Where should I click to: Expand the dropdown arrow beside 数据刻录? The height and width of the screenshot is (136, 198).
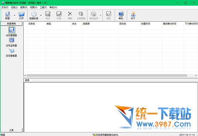pos(41,15)
